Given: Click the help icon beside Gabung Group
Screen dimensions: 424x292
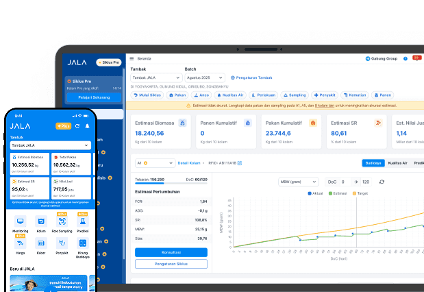Looking at the screenshot, I should tap(405, 59).
